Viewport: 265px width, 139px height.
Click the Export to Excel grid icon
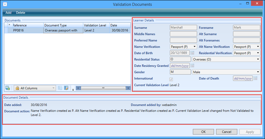click(8, 88)
